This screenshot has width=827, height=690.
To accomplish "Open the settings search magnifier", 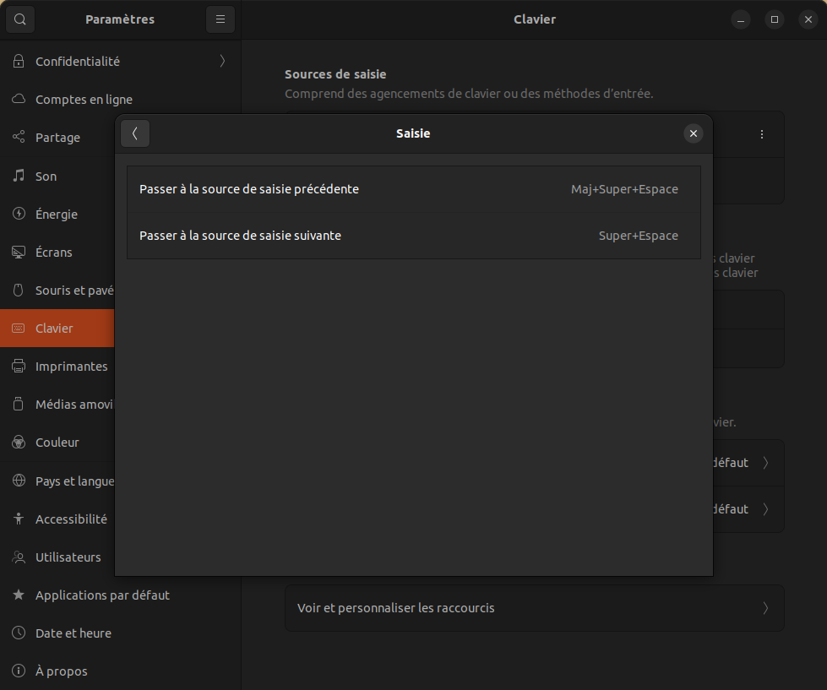I will tap(20, 19).
